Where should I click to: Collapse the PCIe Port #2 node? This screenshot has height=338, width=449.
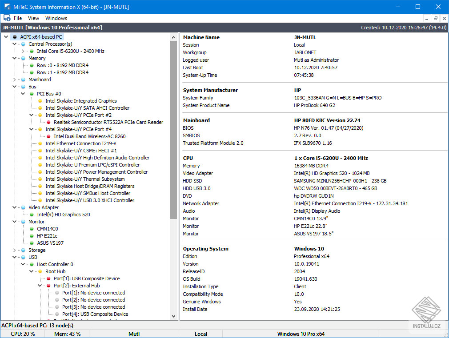click(x=32, y=115)
